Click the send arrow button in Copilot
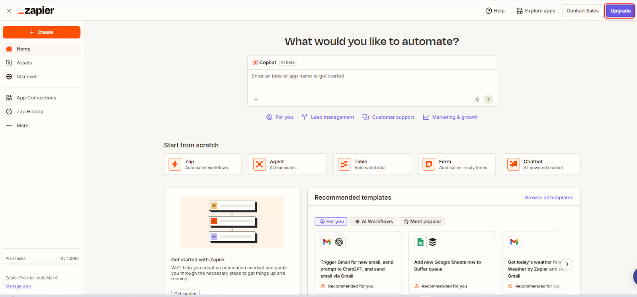637x297 pixels. coord(488,99)
